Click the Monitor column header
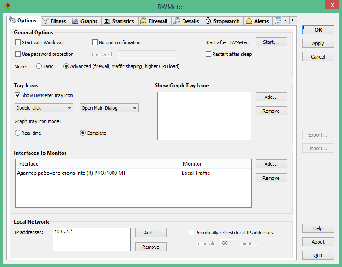 tap(209, 164)
